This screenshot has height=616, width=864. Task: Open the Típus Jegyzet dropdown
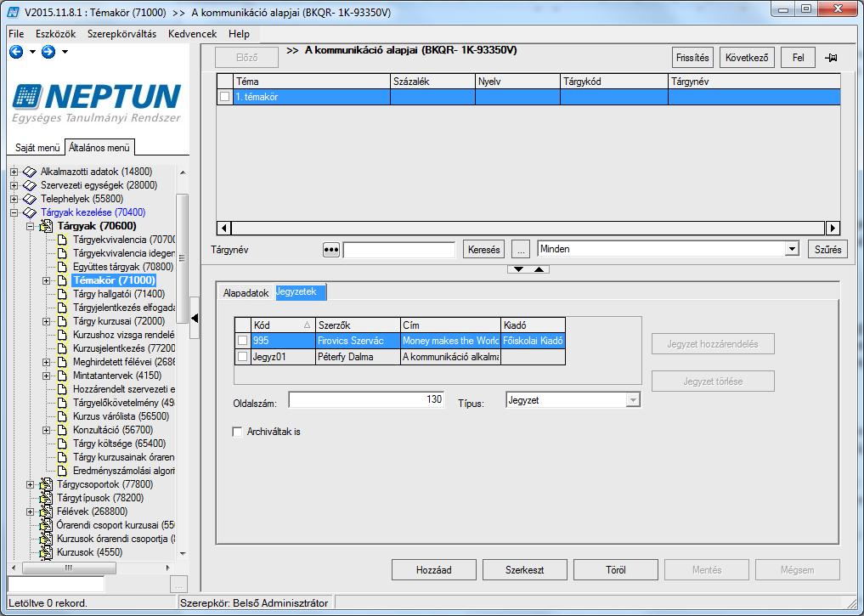[633, 400]
